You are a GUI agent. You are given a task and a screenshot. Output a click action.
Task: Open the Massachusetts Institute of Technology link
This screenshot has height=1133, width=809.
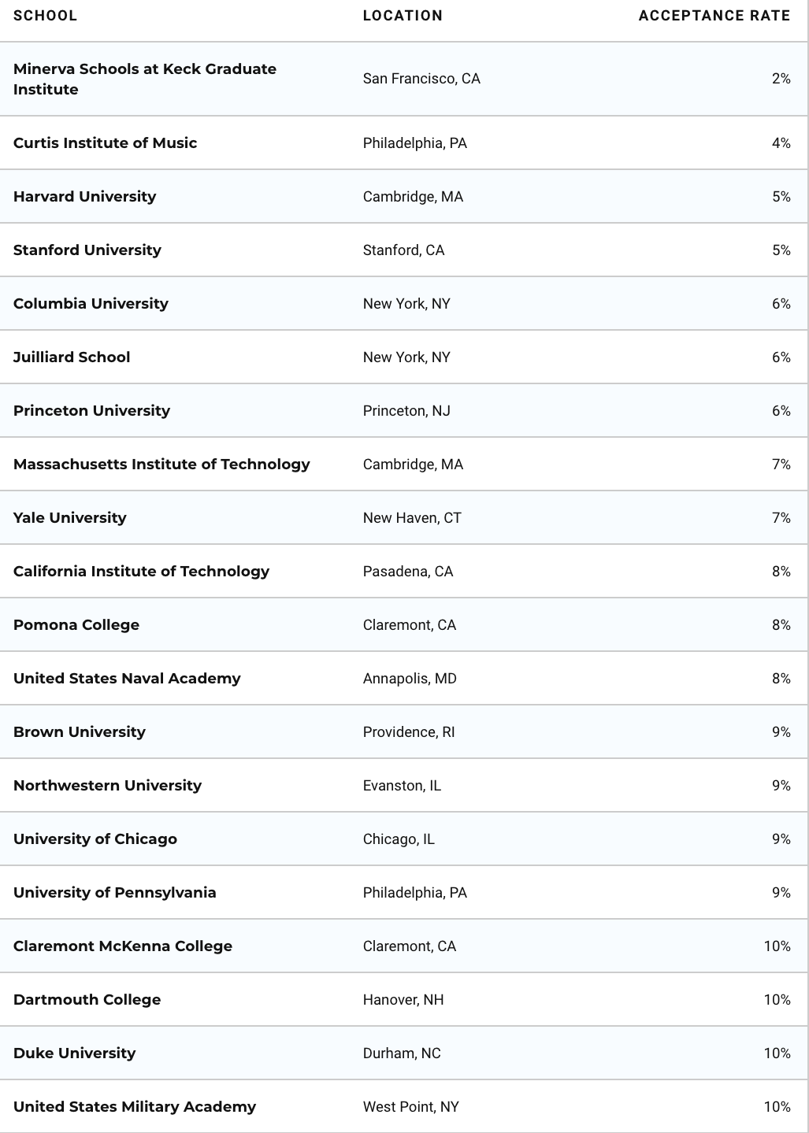pos(161,464)
